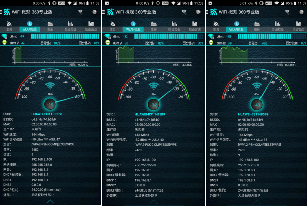Tap signal strength bar showing 76% in right

pos(272,36)
